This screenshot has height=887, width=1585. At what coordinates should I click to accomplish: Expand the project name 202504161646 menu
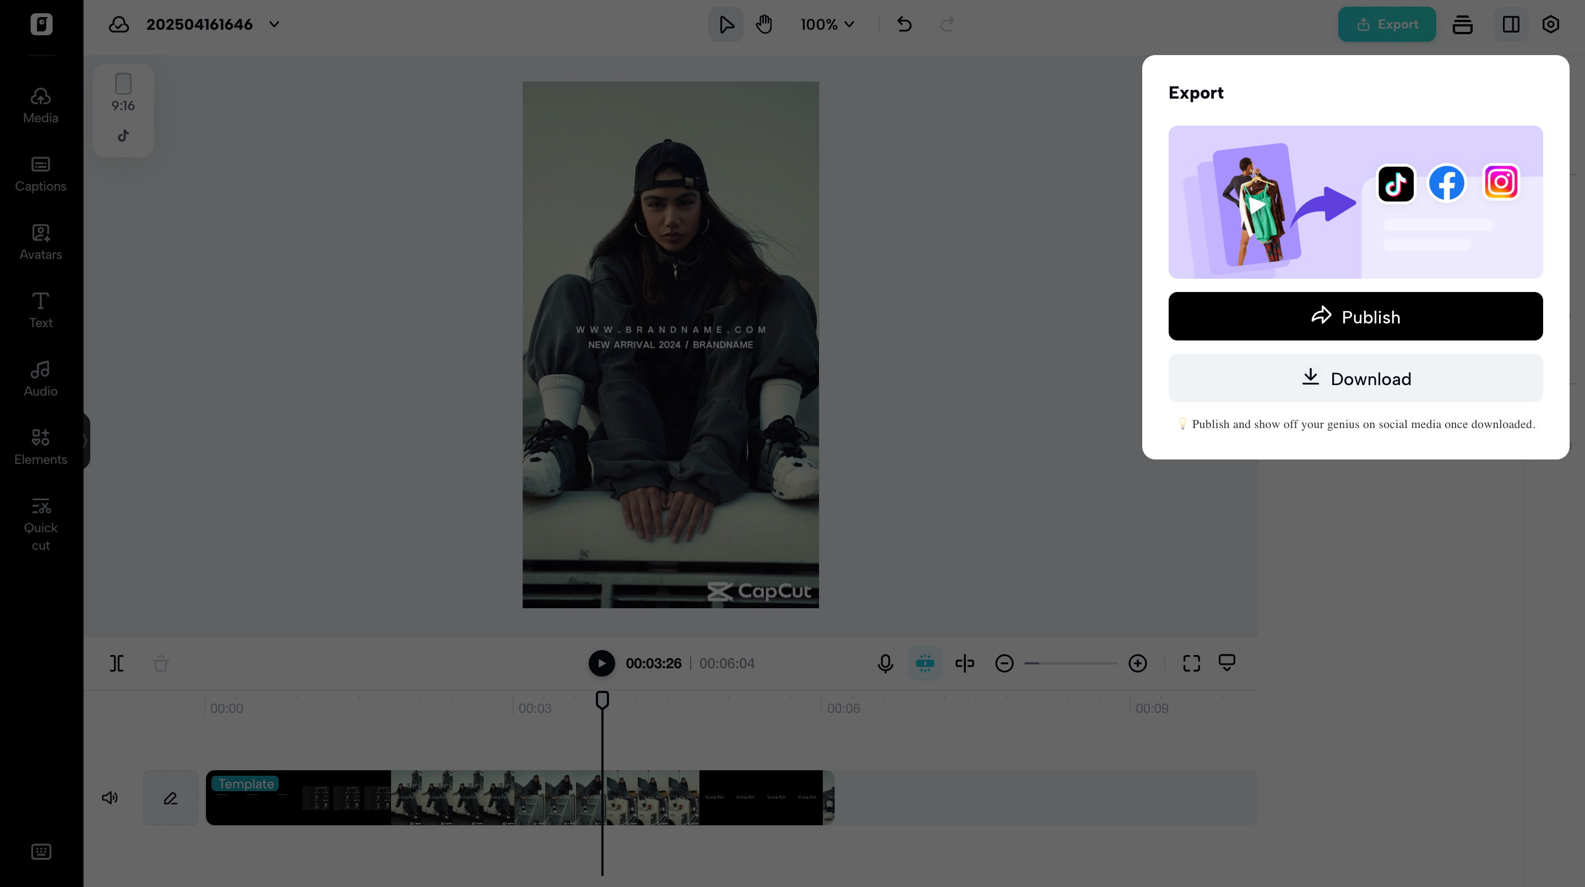click(274, 25)
